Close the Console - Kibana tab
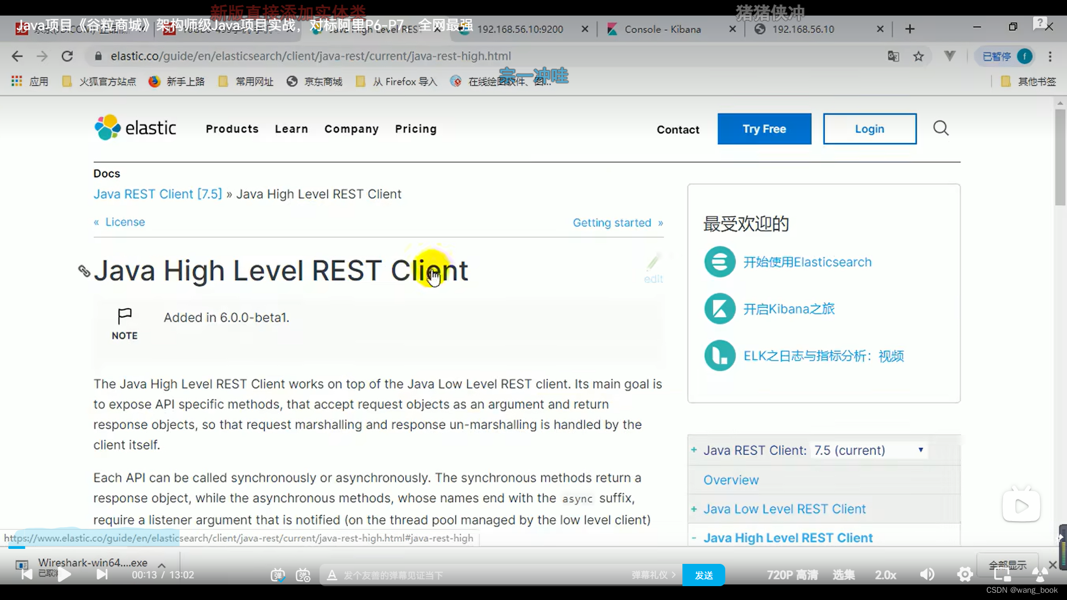1067x600 pixels. (732, 29)
